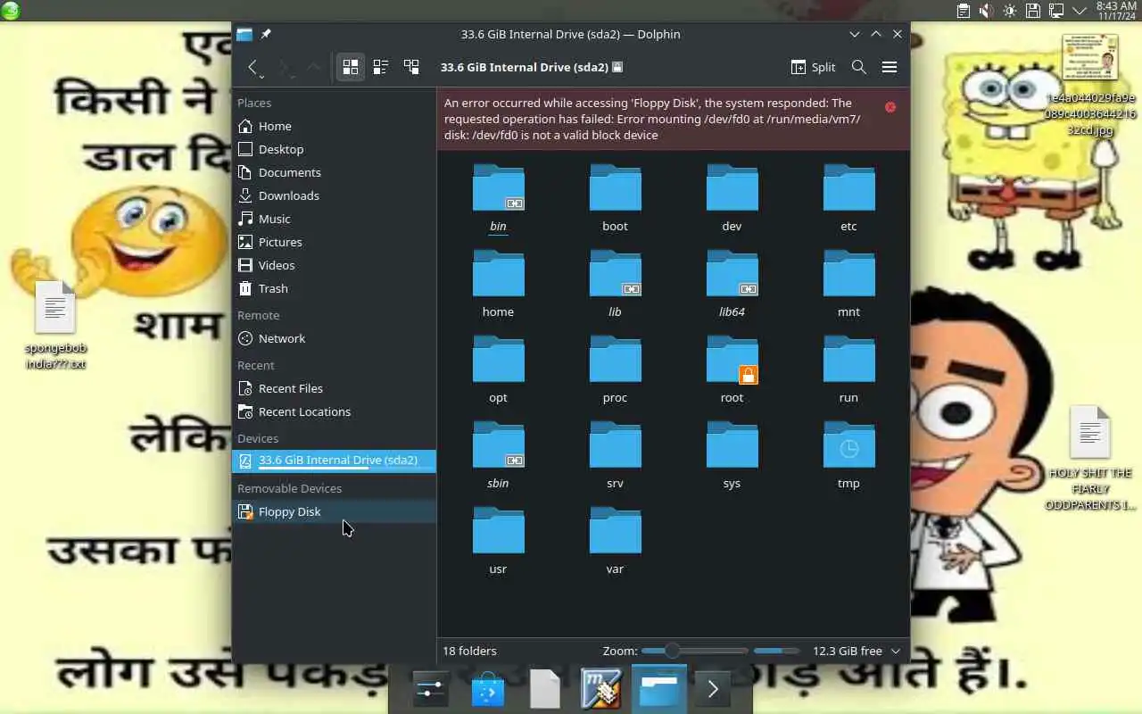Viewport: 1142px width, 714px height.
Task: Open clipboard tray icon
Action: tap(964, 11)
